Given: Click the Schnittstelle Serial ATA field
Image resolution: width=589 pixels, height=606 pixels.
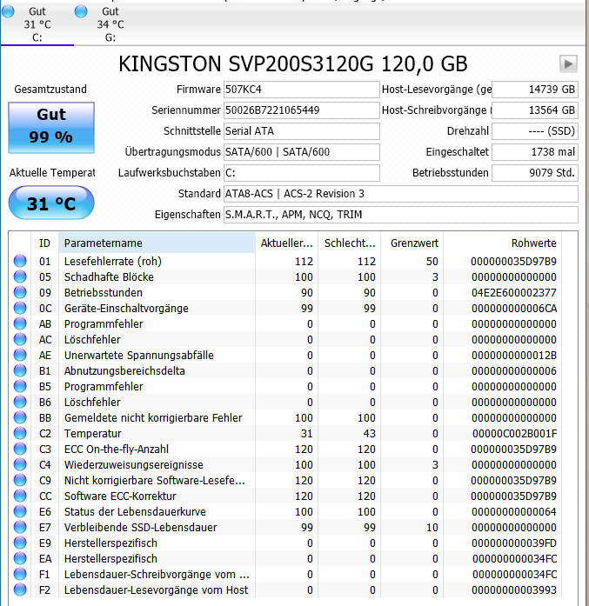Looking at the screenshot, I should tap(301, 131).
